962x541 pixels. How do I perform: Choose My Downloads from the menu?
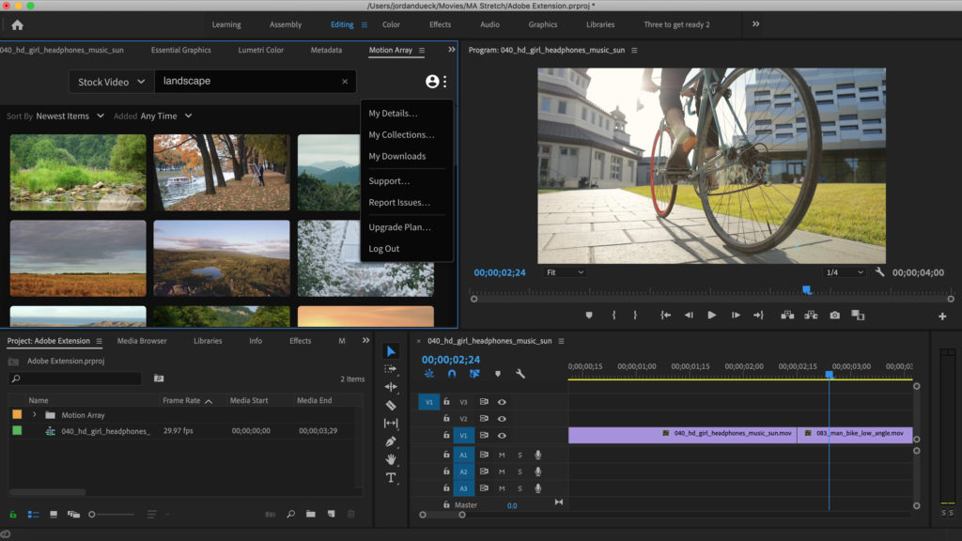tap(396, 156)
